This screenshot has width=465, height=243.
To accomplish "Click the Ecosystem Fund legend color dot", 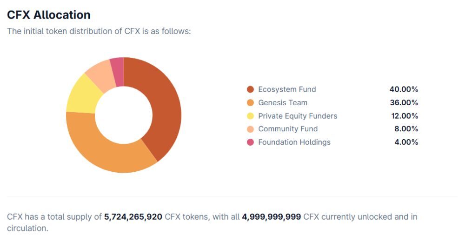I will (251, 89).
